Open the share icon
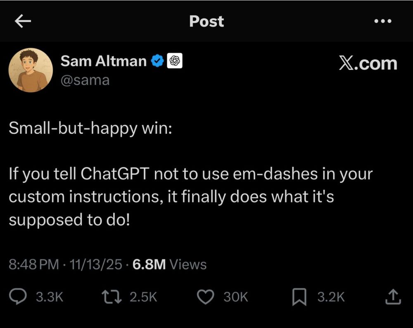 coord(393,296)
